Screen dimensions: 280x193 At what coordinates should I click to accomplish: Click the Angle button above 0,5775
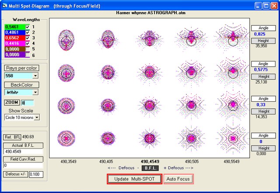[263, 64]
